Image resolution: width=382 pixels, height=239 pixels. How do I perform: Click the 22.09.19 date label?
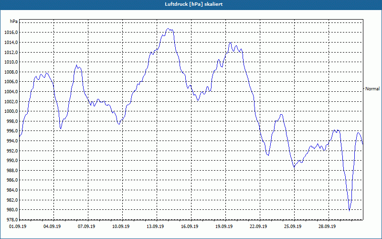[258, 226]
